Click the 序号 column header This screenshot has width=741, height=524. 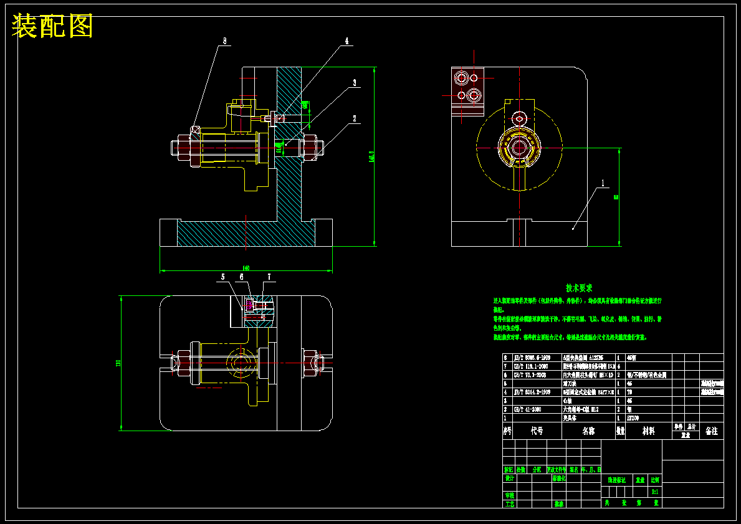pyautogui.click(x=507, y=431)
